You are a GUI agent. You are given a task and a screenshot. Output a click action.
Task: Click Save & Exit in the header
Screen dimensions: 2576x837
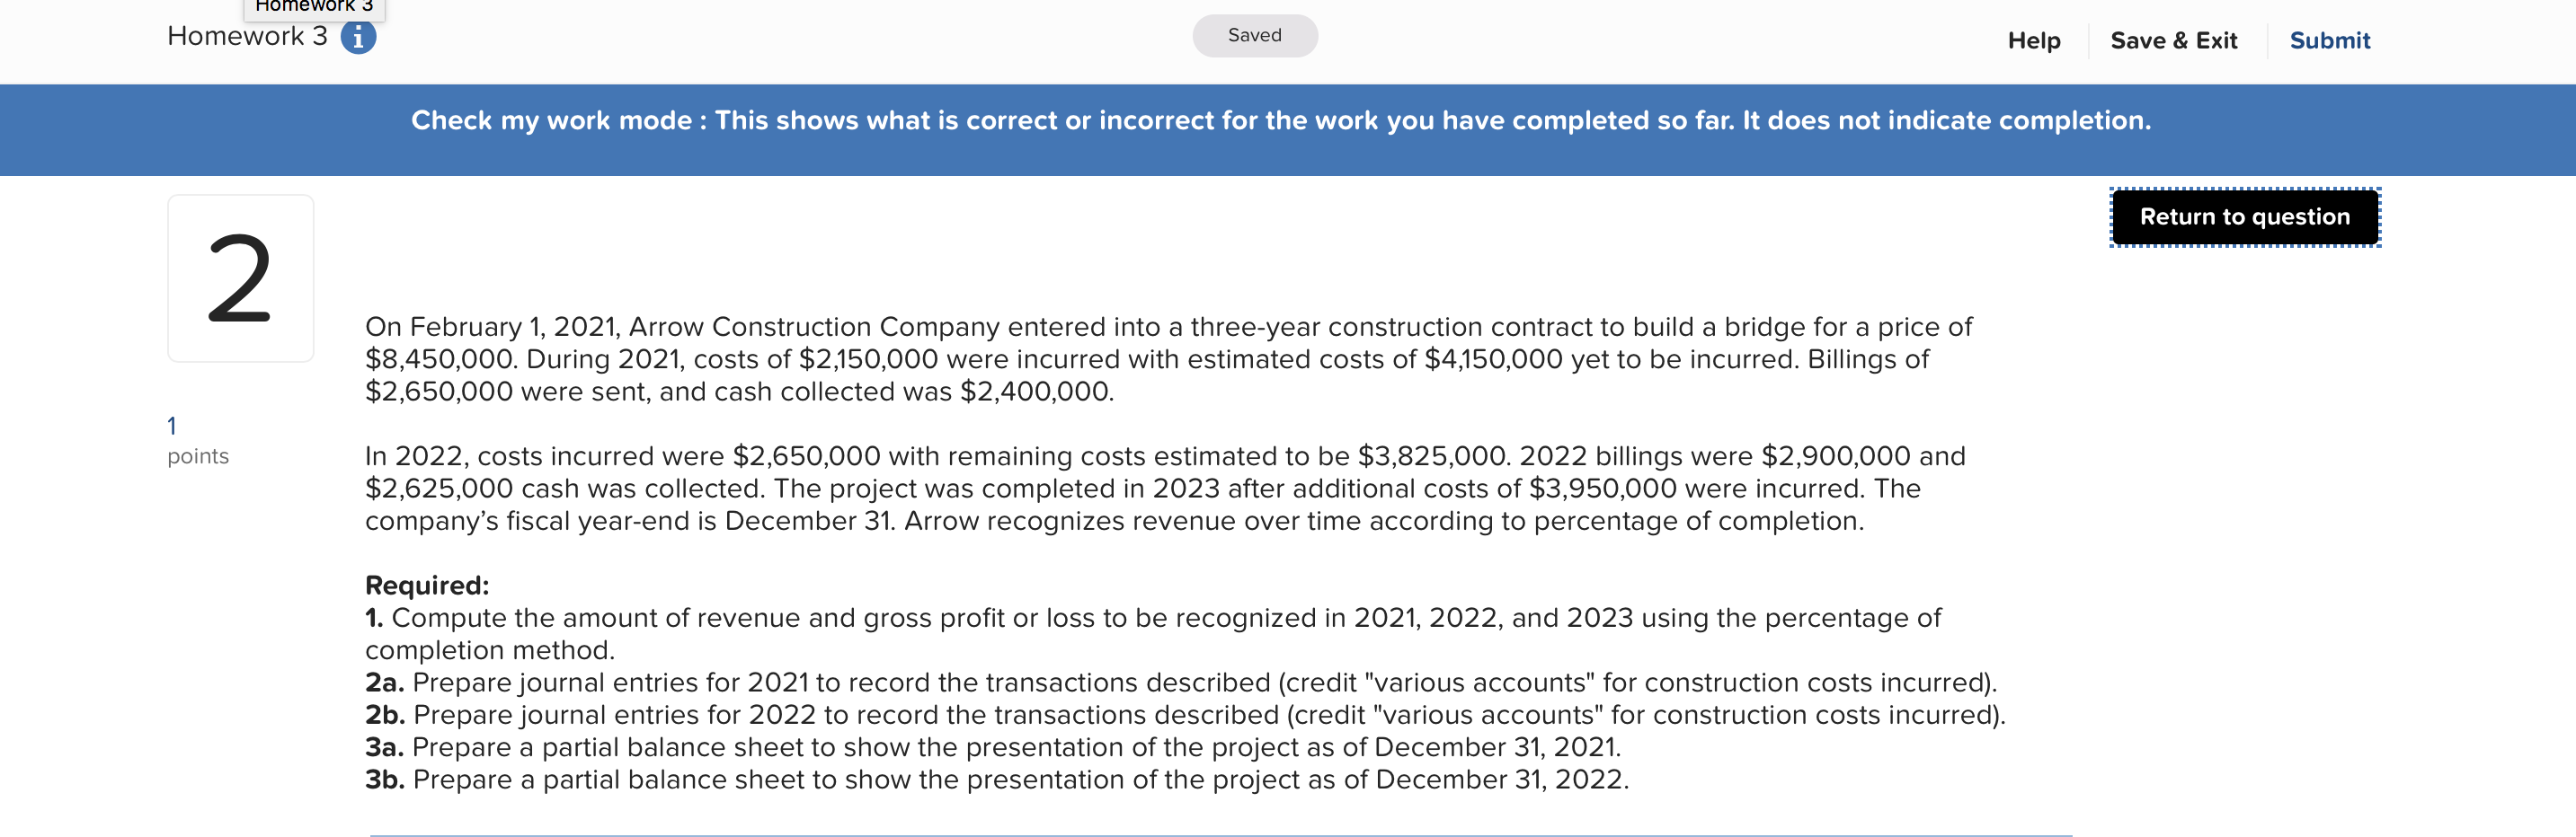(2175, 40)
